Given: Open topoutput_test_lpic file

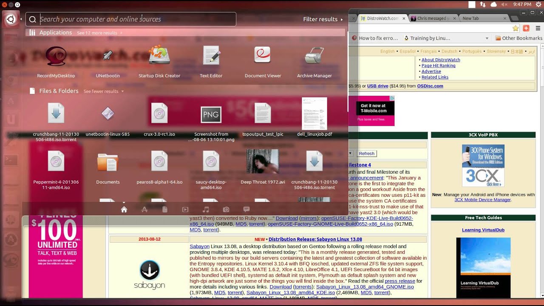Looking at the screenshot, I should pyautogui.click(x=263, y=114).
